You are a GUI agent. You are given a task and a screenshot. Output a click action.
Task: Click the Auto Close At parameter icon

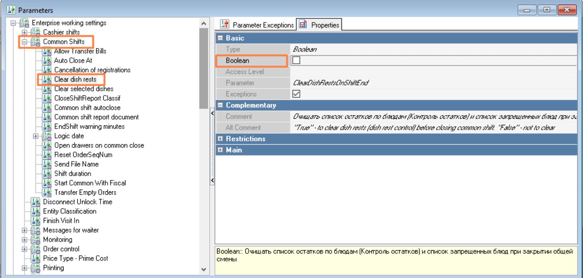point(46,60)
